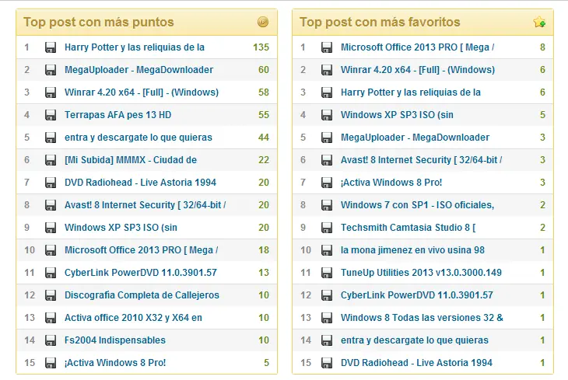This screenshot has height=380, width=568.
Task: Click floppy icon beside MegaUploader in puntos list
Action: tap(51, 70)
